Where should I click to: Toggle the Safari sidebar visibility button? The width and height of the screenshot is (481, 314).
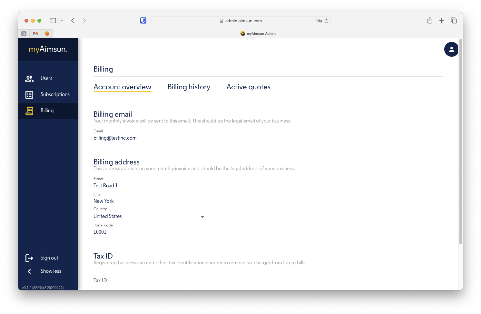click(52, 20)
